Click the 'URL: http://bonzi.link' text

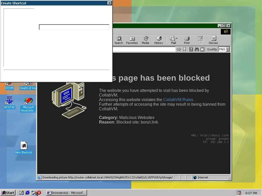pyautogui.click(x=210, y=135)
